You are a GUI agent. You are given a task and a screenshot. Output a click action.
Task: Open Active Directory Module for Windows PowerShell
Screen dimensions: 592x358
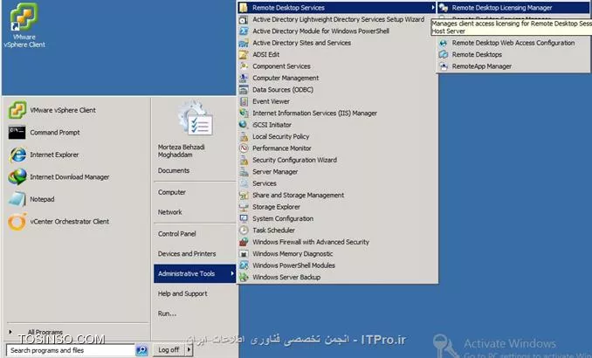(320, 31)
